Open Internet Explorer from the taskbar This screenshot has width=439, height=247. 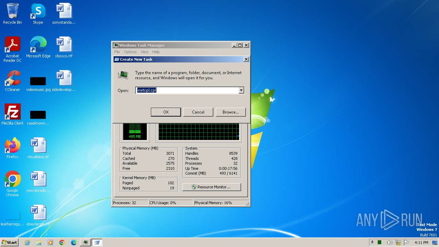click(x=27, y=243)
